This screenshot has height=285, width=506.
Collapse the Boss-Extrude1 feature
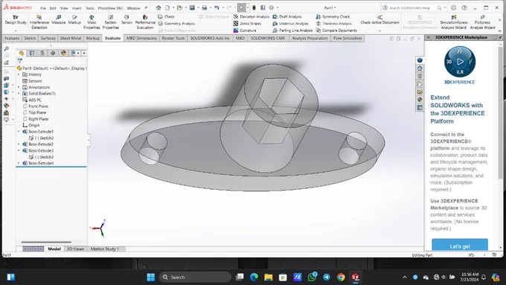point(19,132)
